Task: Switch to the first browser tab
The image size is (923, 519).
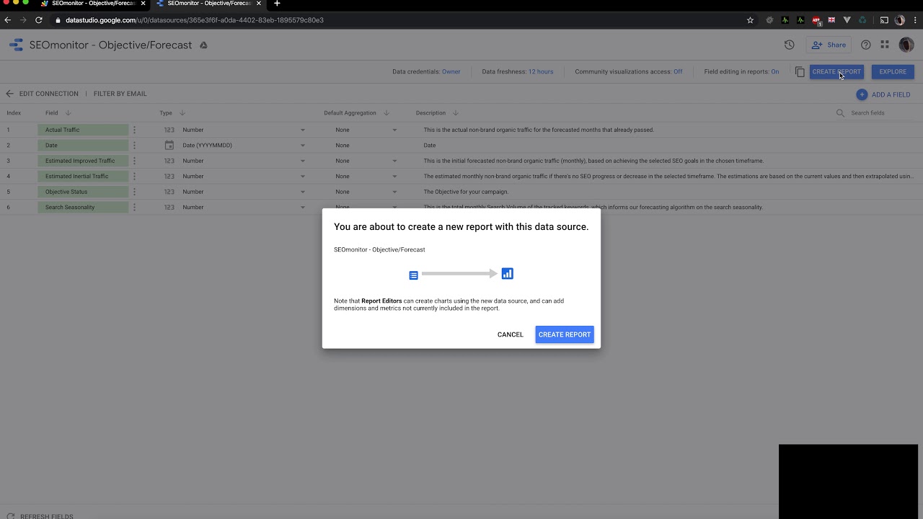Action: pyautogui.click(x=92, y=4)
